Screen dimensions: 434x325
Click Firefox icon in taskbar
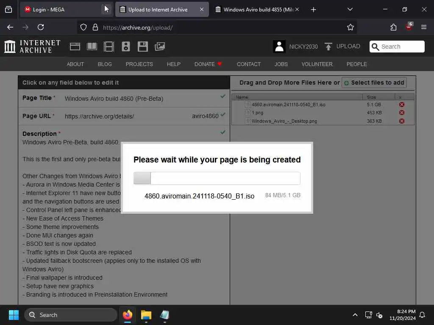coord(128,315)
